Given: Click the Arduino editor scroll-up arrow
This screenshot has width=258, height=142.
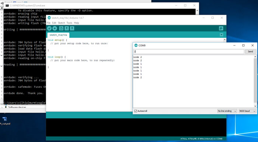Looking at the screenshot, I should point(224,40).
